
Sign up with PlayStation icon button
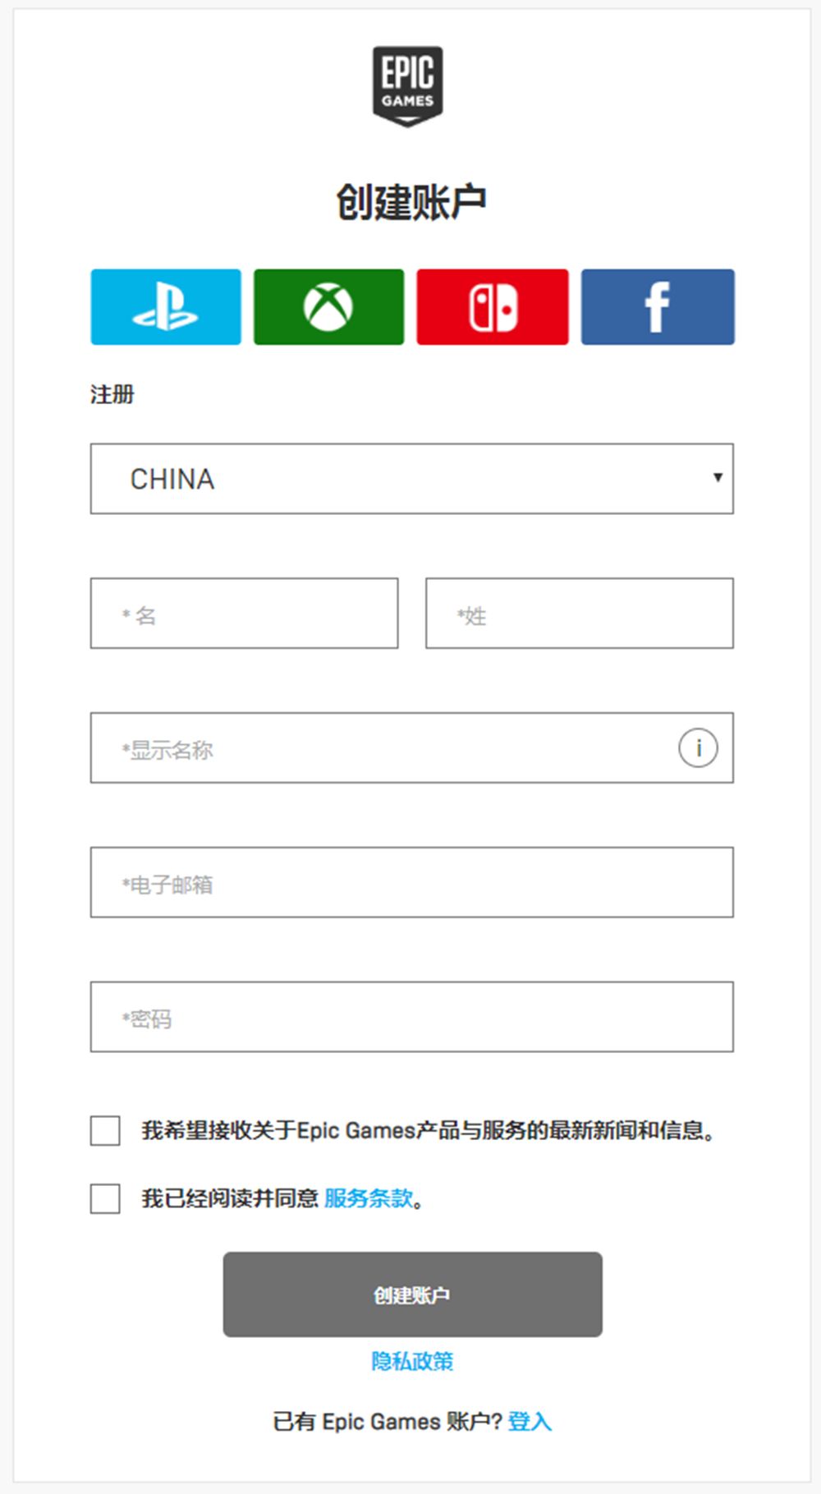166,307
